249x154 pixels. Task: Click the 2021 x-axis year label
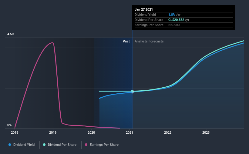(x=130, y=132)
